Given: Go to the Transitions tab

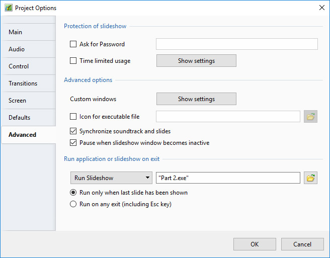Looking at the screenshot, I should (28, 83).
